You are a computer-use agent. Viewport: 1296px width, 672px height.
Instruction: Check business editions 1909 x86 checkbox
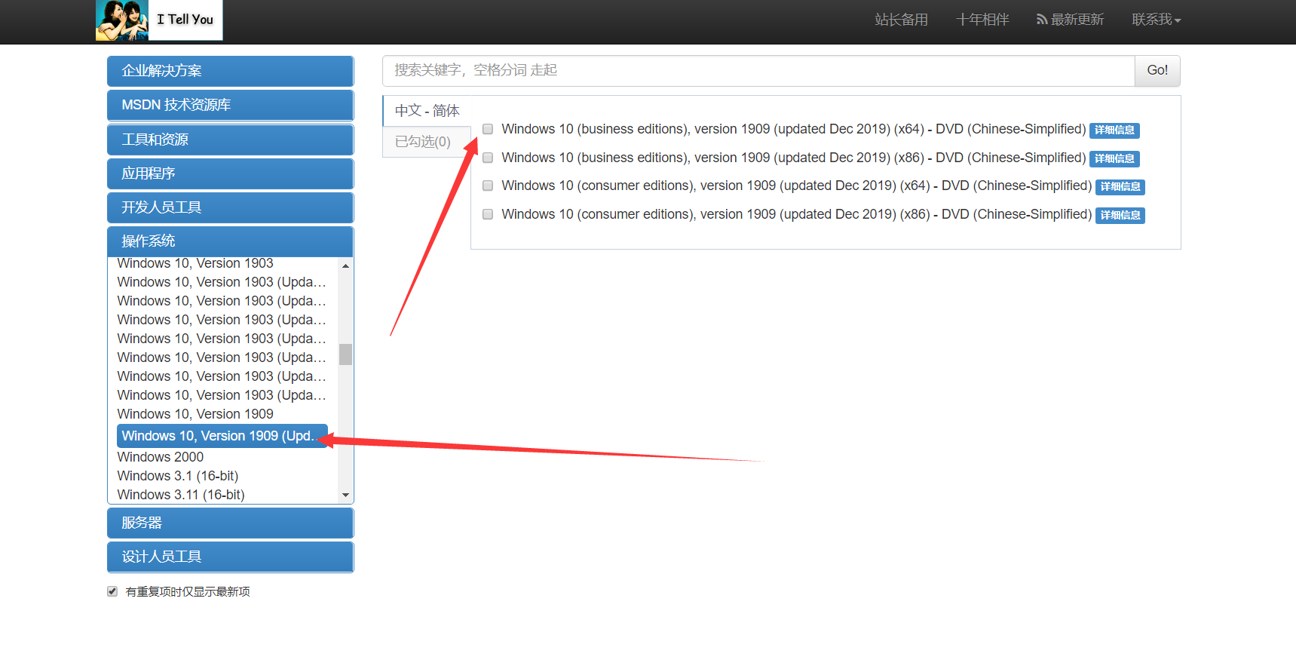click(488, 158)
